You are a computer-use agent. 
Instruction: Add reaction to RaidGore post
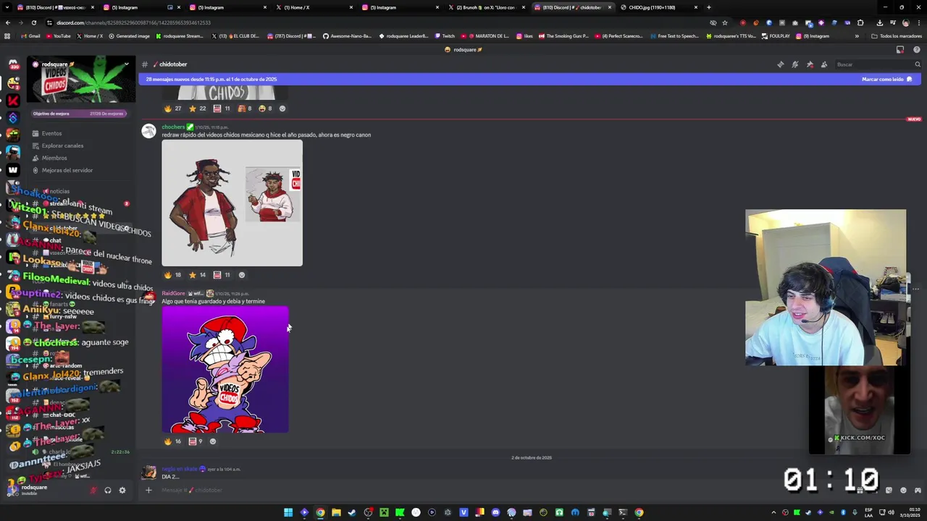(x=212, y=441)
